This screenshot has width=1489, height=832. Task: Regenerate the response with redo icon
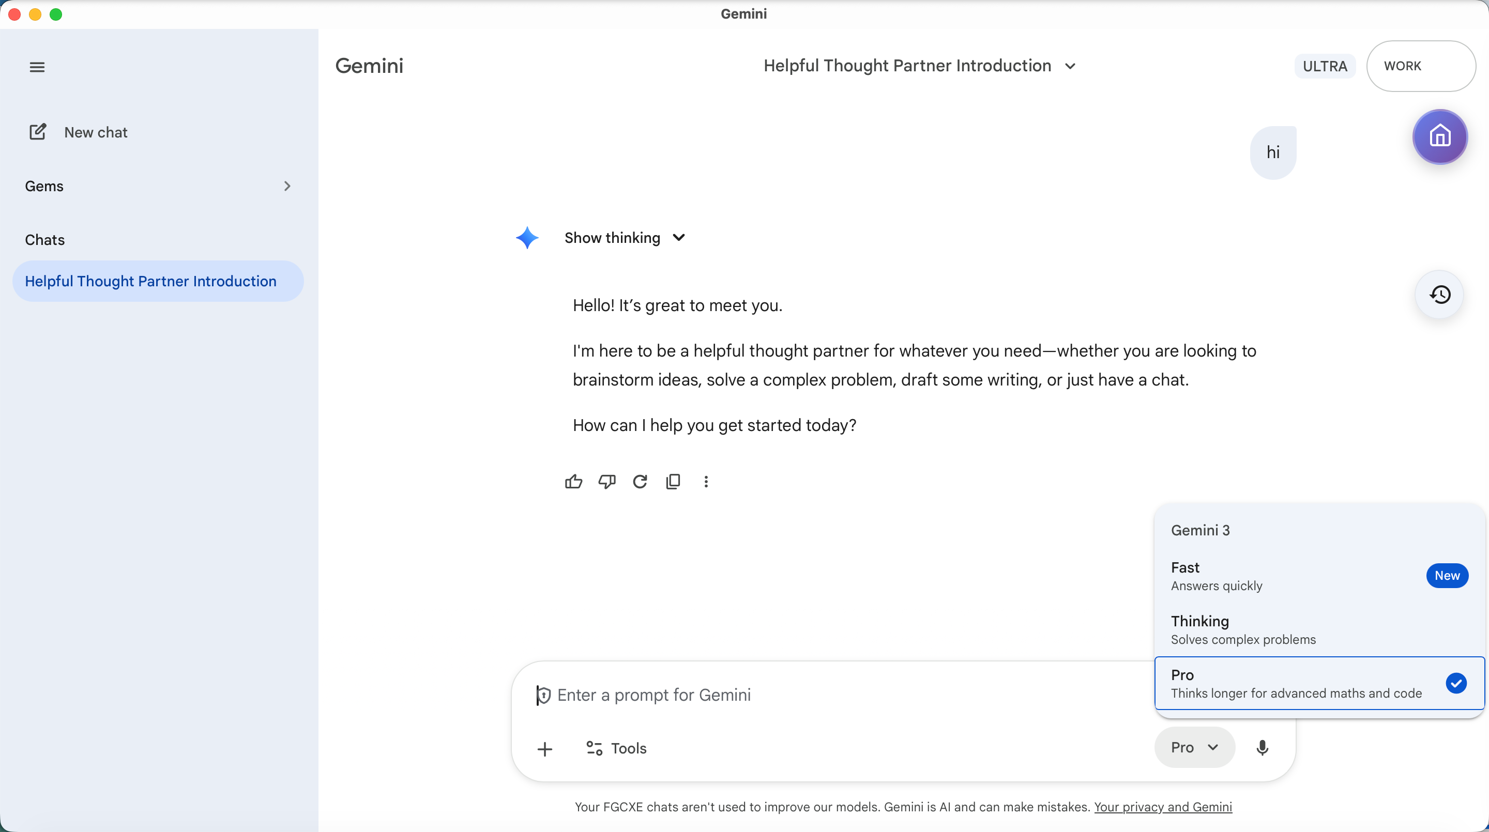[640, 481]
